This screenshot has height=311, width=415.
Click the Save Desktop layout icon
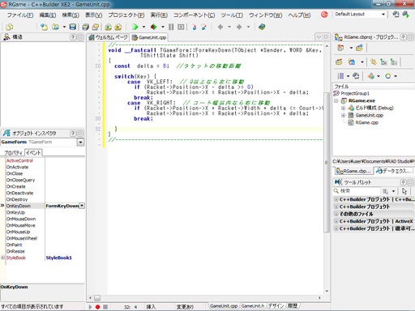pos(396,15)
